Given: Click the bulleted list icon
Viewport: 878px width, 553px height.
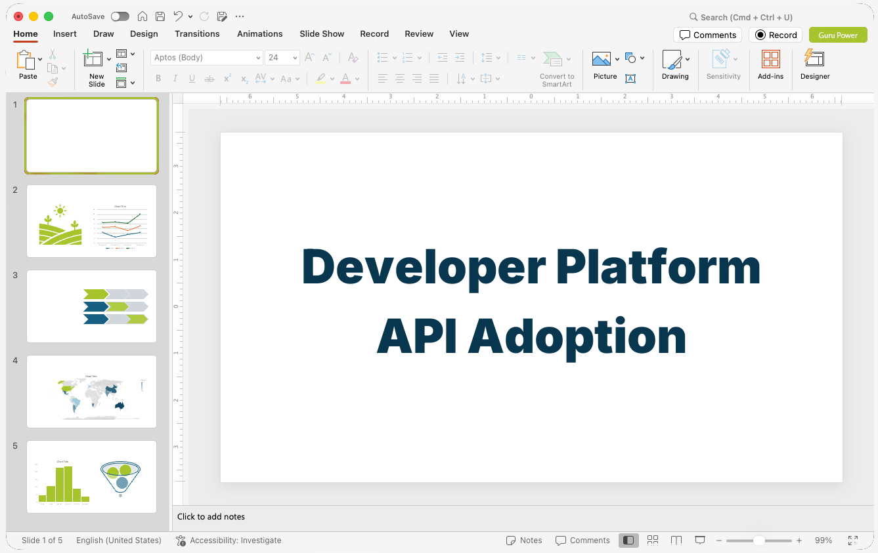Looking at the screenshot, I should [x=383, y=58].
